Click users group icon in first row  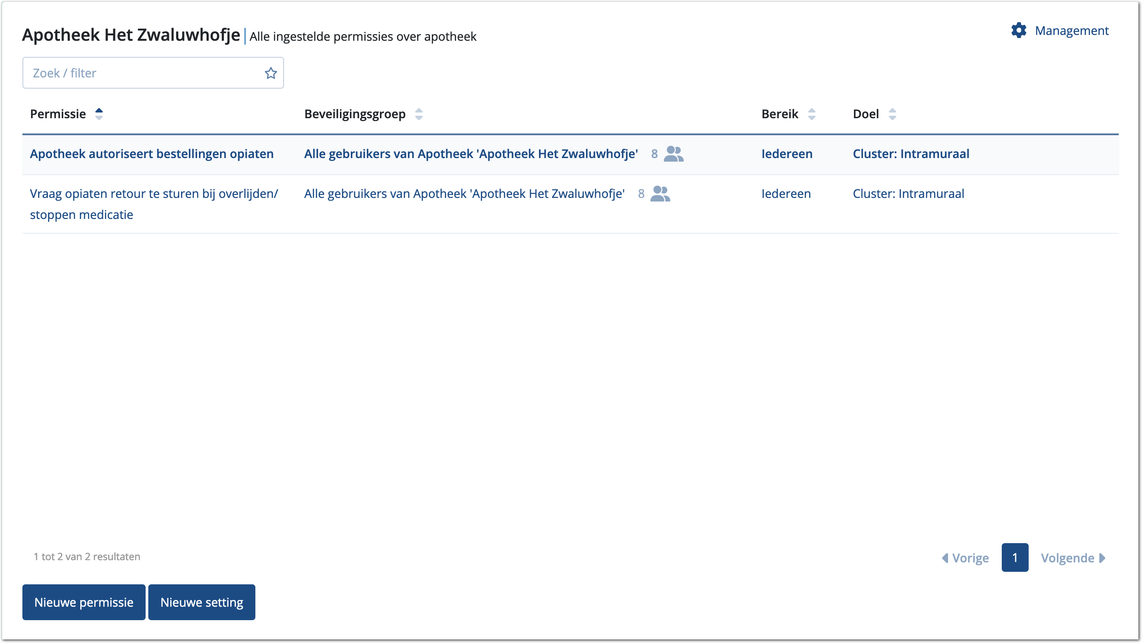673,154
